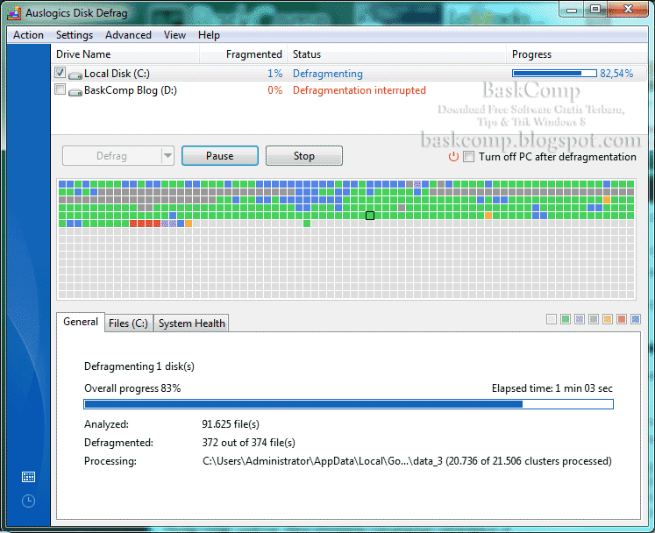Image resolution: width=655 pixels, height=533 pixels.
Task: Switch to the General tab
Action: tap(81, 322)
